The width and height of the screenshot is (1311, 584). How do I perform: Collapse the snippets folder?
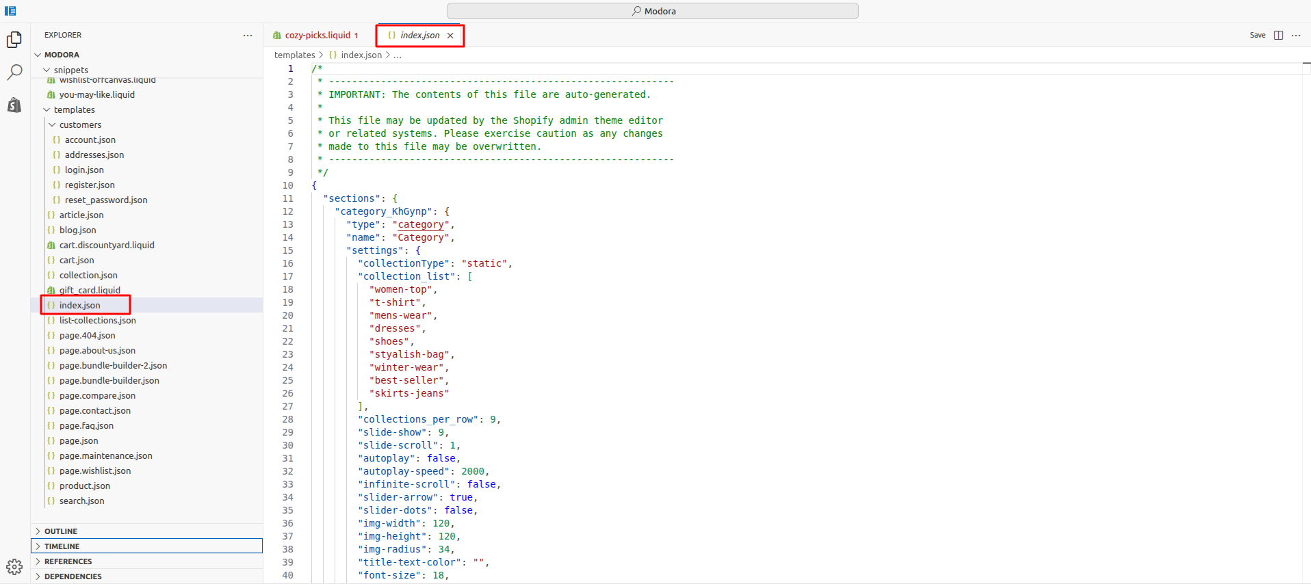147,70
